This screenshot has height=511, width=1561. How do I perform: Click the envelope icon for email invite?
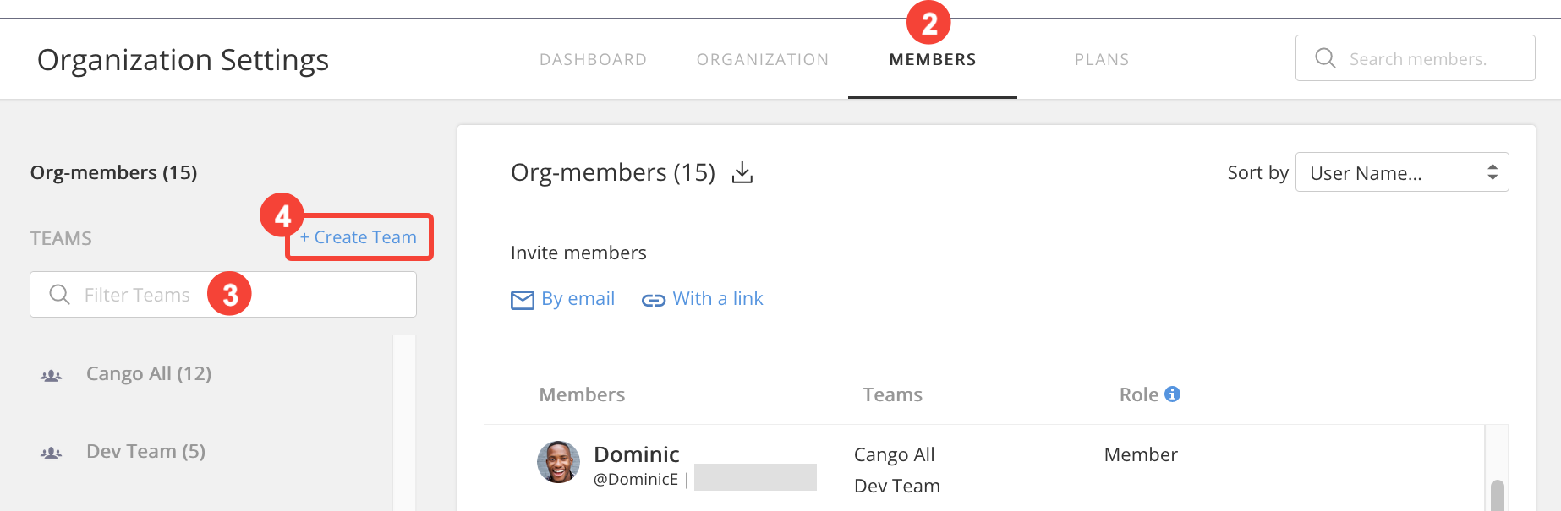[523, 300]
